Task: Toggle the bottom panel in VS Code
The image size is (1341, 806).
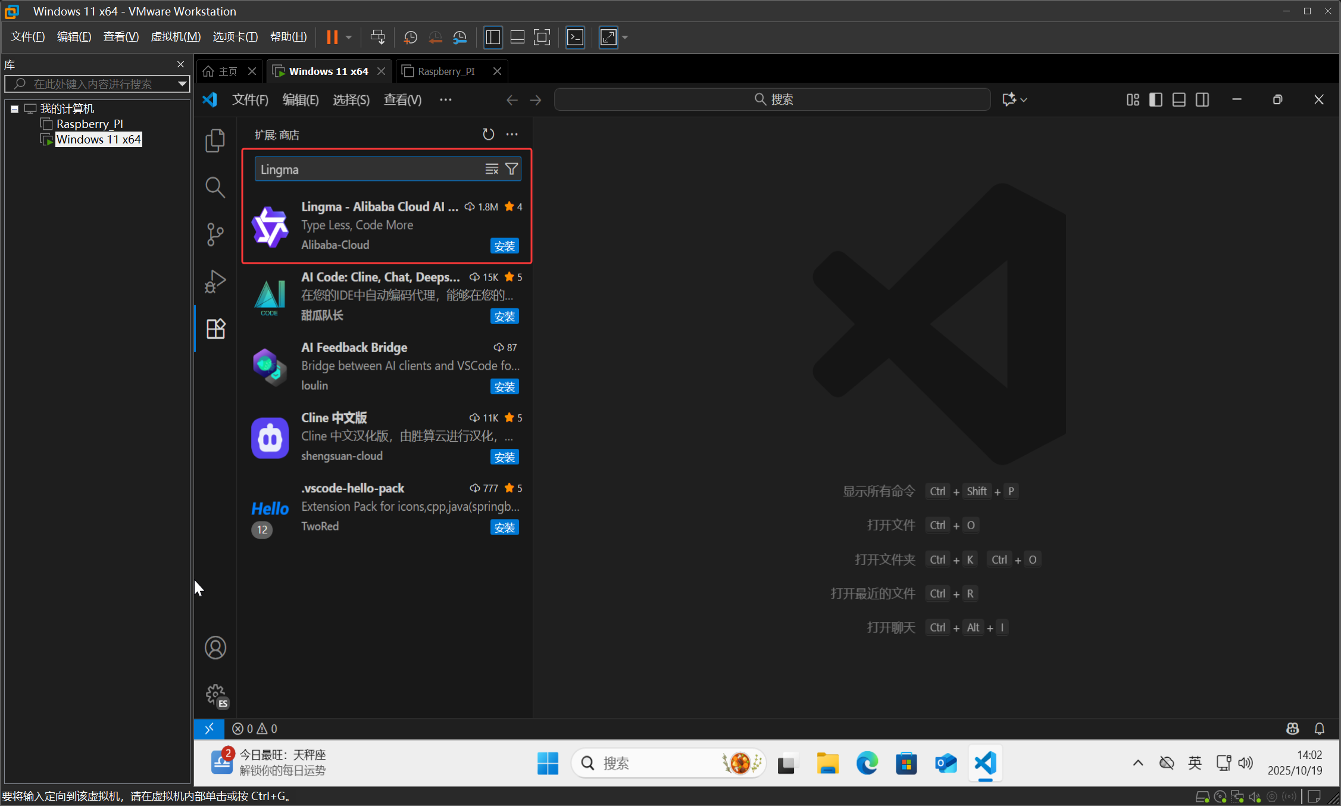Action: pos(1178,99)
